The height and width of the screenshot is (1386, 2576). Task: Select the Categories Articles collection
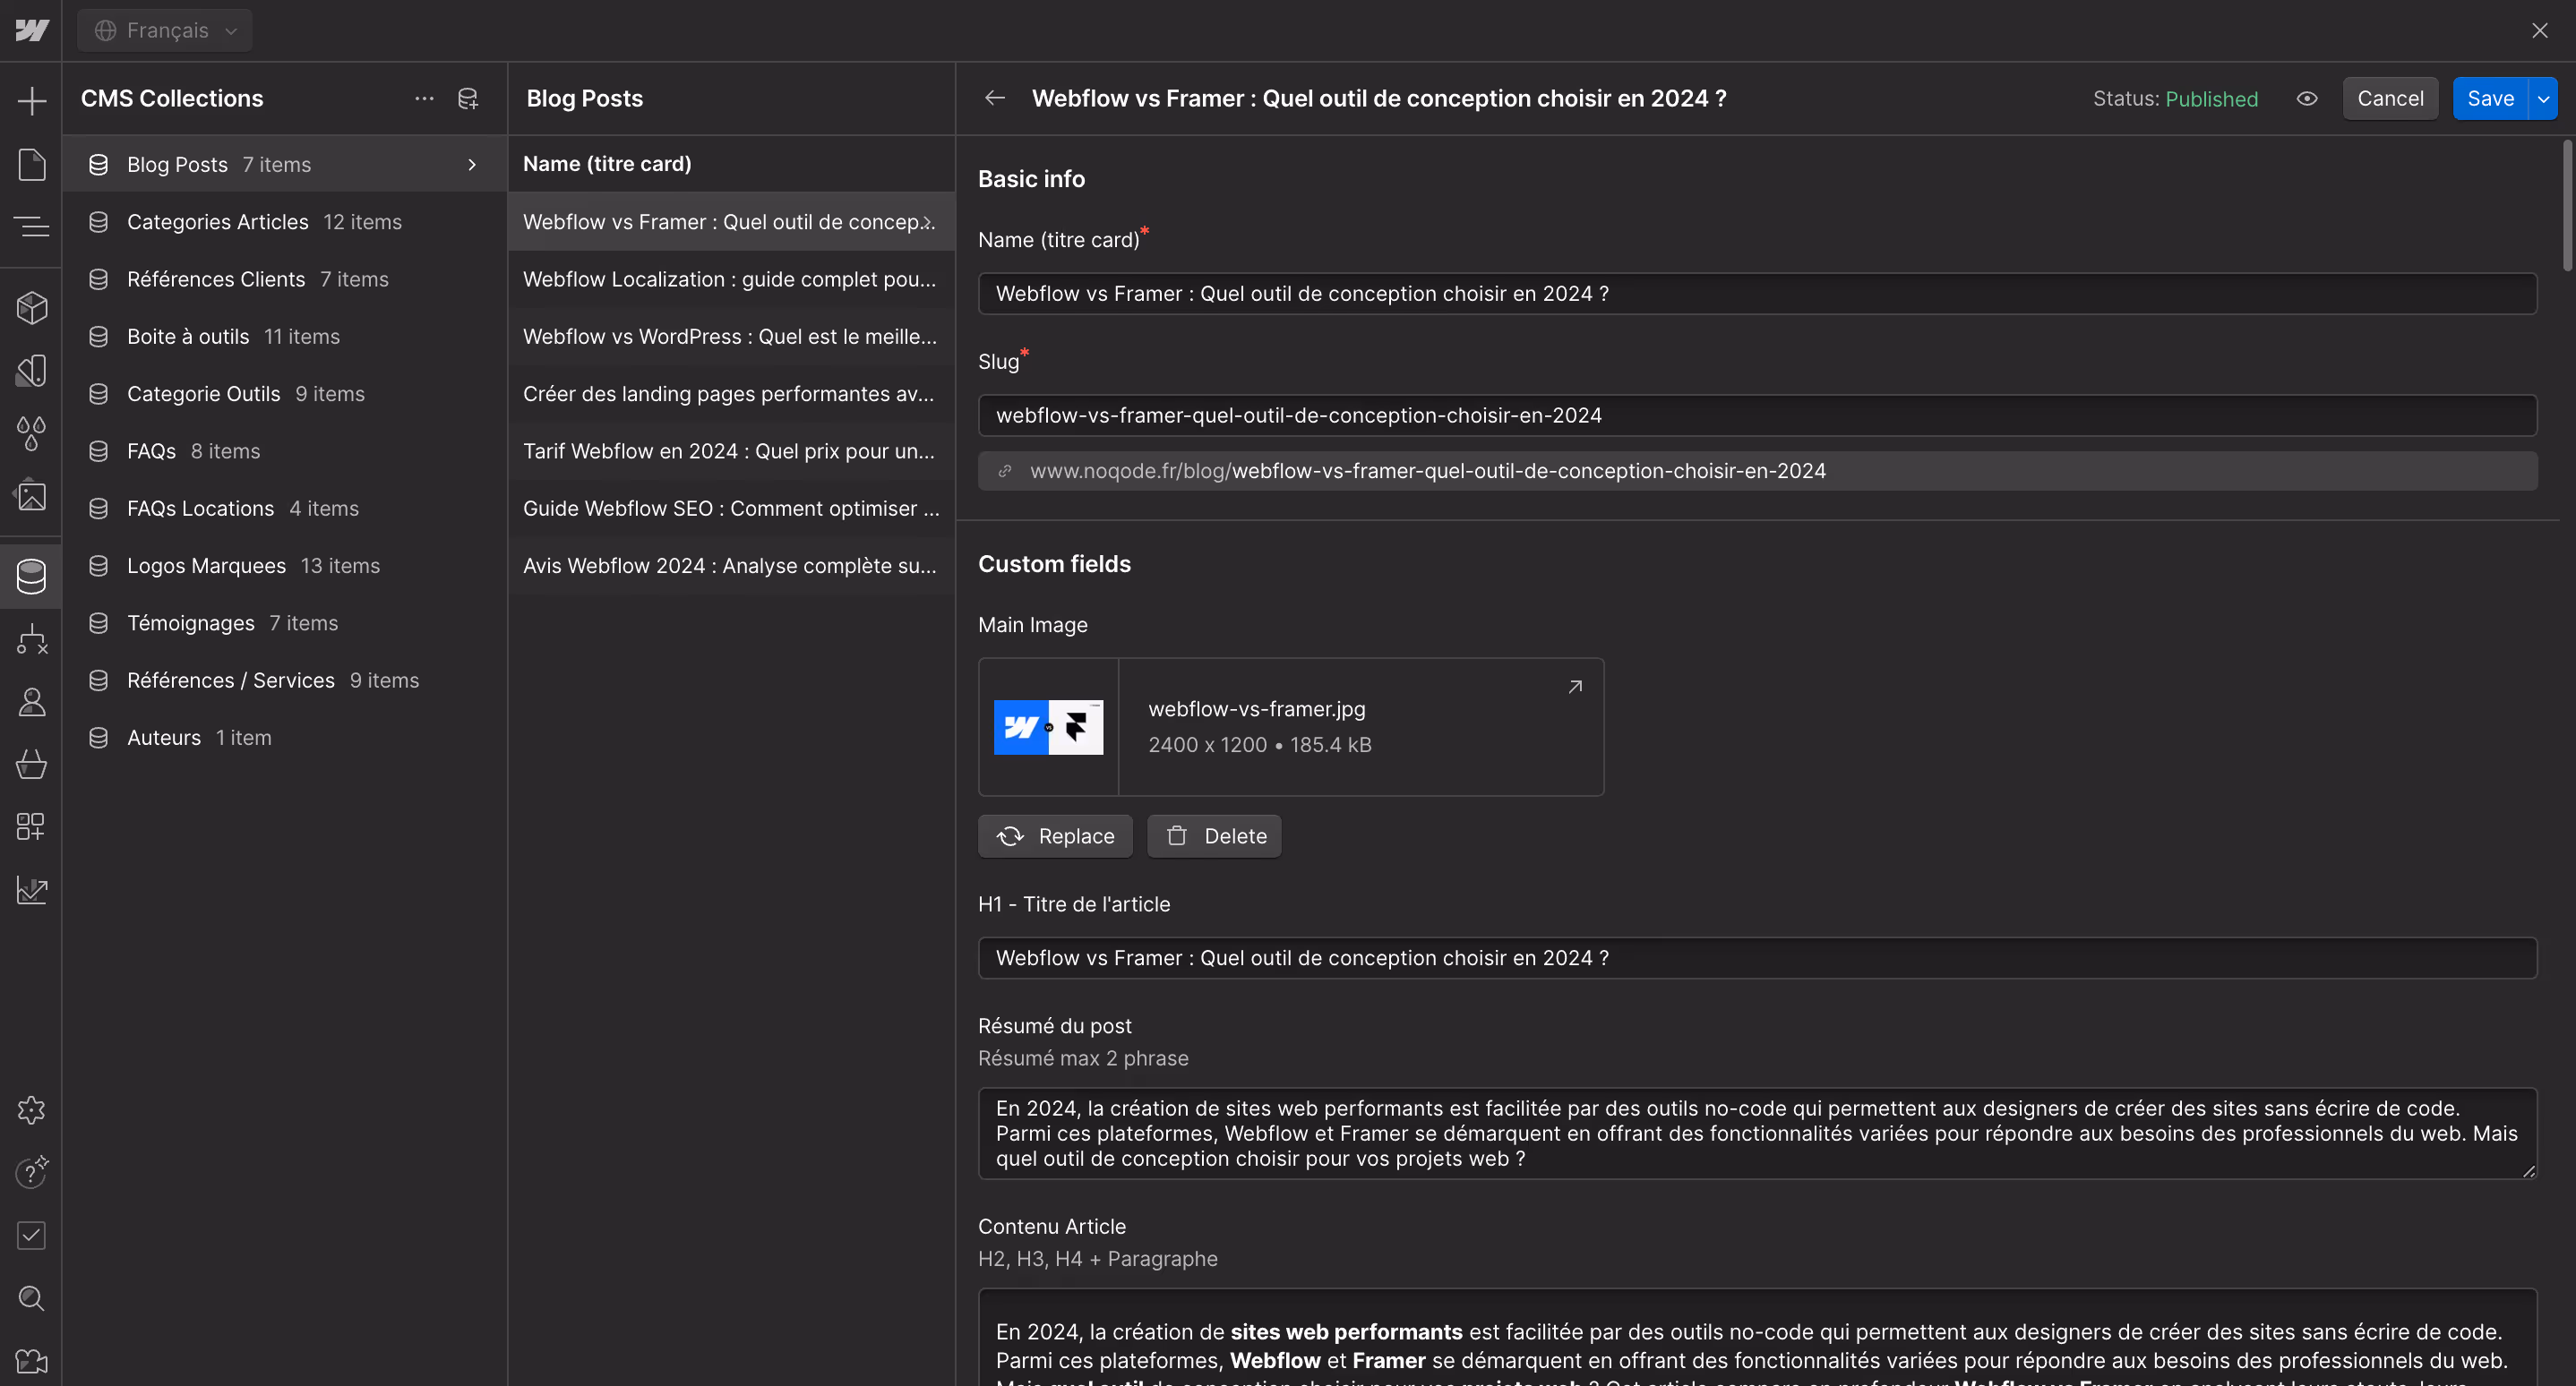(218, 222)
